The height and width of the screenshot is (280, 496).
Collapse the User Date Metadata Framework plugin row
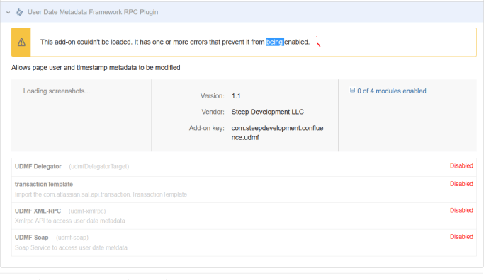[x=9, y=12]
